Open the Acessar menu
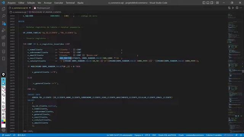244x137 pixels. (48, 3)
